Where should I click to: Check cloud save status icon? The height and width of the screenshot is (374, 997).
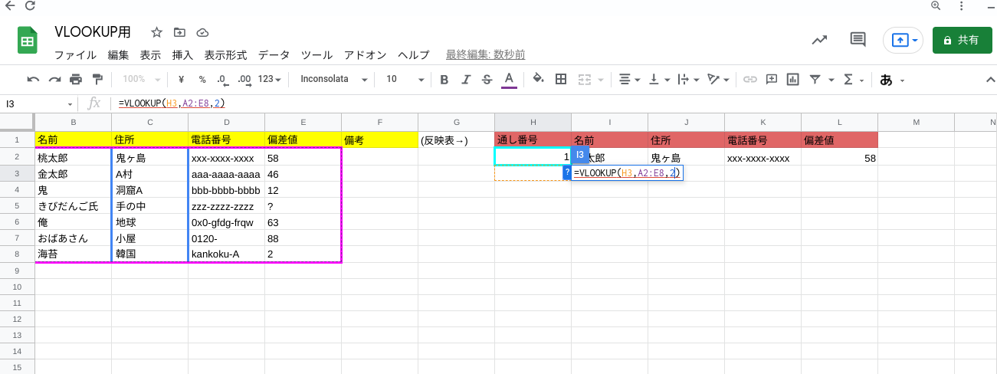click(202, 32)
